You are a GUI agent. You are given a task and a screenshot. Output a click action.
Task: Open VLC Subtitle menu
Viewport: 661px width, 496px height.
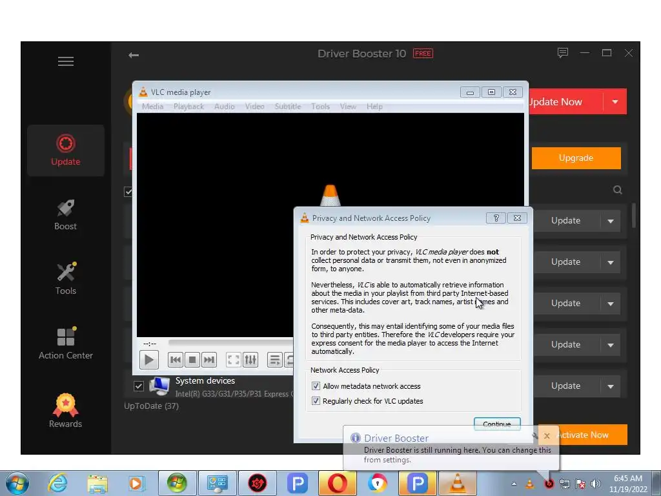[x=288, y=107]
